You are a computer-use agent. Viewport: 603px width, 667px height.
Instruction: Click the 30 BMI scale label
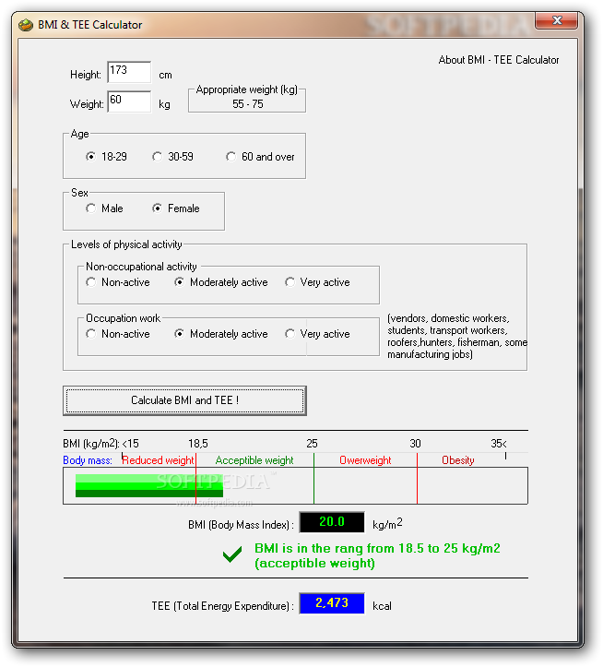pyautogui.click(x=416, y=444)
